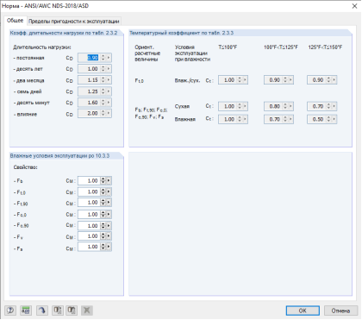Image resolution: width=362 pixels, height=320 pixels.
Task: Open the arrow button next to CM for Fv
Action: tap(109, 236)
